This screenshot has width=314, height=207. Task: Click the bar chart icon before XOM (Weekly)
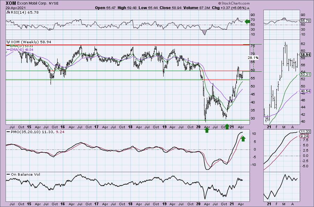pyautogui.click(x=8, y=42)
